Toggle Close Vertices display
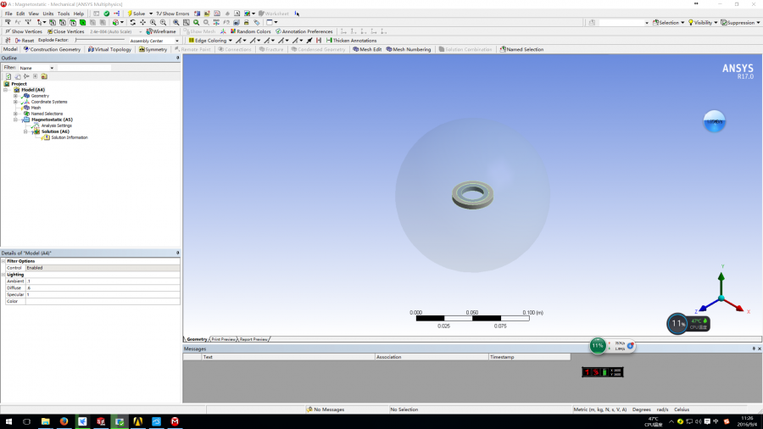Viewport: 763px width, 429px height. (65, 31)
